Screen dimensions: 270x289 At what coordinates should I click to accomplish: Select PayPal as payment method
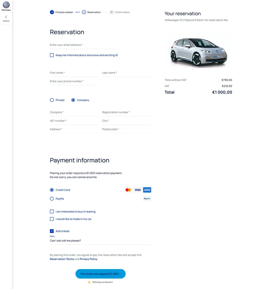pyautogui.click(x=52, y=199)
